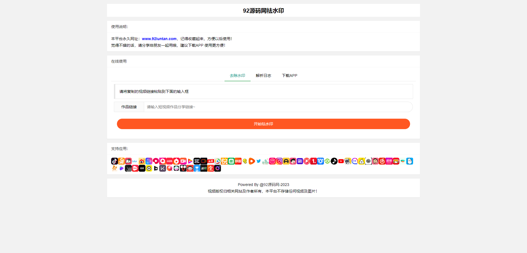Click the blue bear play button icon

[320, 161]
